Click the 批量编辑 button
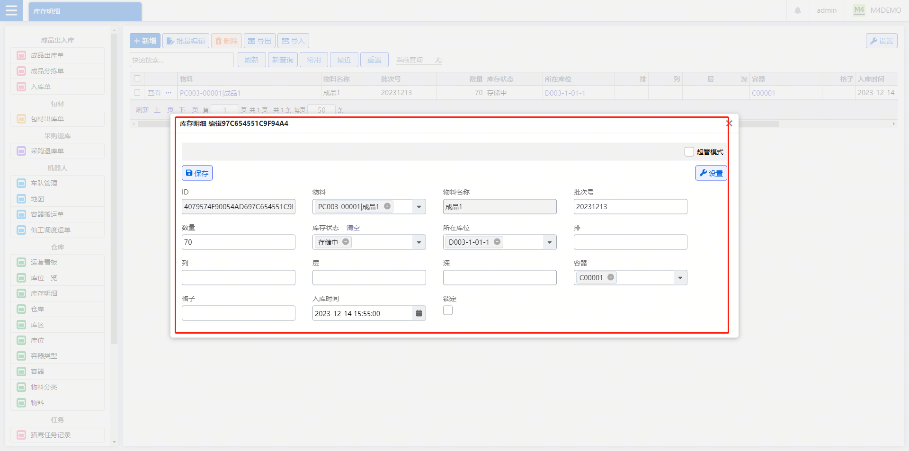The width and height of the screenshot is (909, 451). tap(186, 41)
